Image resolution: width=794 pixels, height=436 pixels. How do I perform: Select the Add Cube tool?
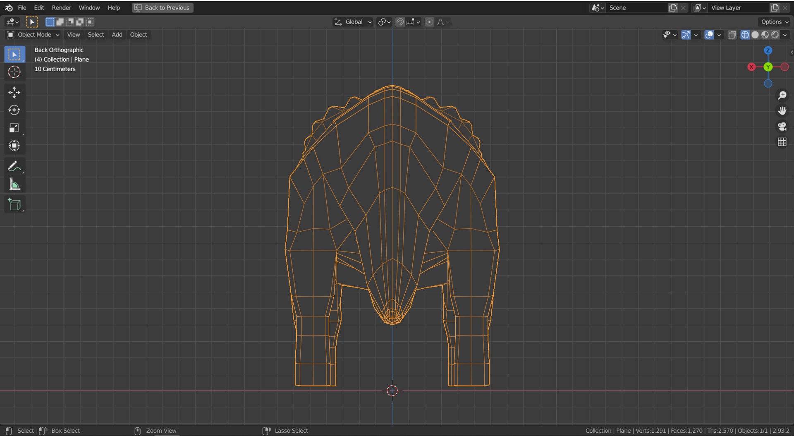[14, 204]
